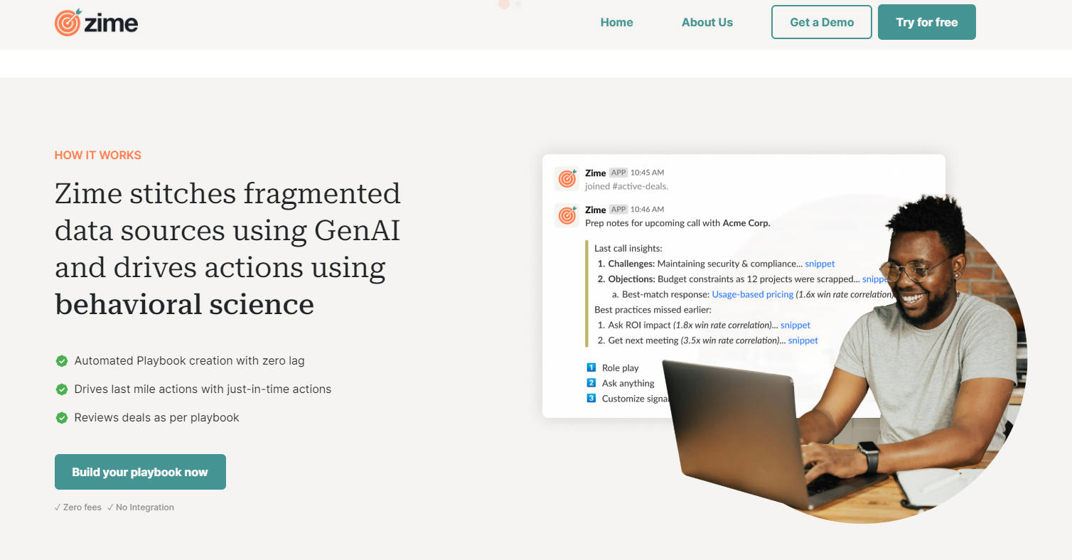Select the number 3 icon beside Customize signal
This screenshot has height=560, width=1072.
591,398
